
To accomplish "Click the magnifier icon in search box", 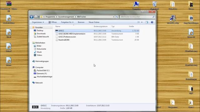I will [x=153, y=17].
